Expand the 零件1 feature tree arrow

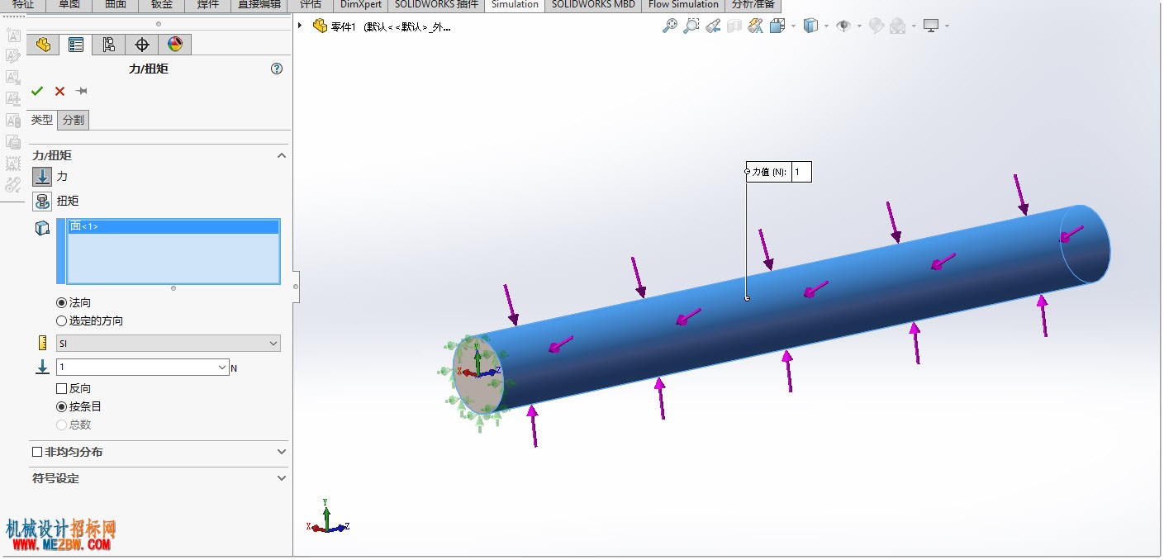[300, 26]
